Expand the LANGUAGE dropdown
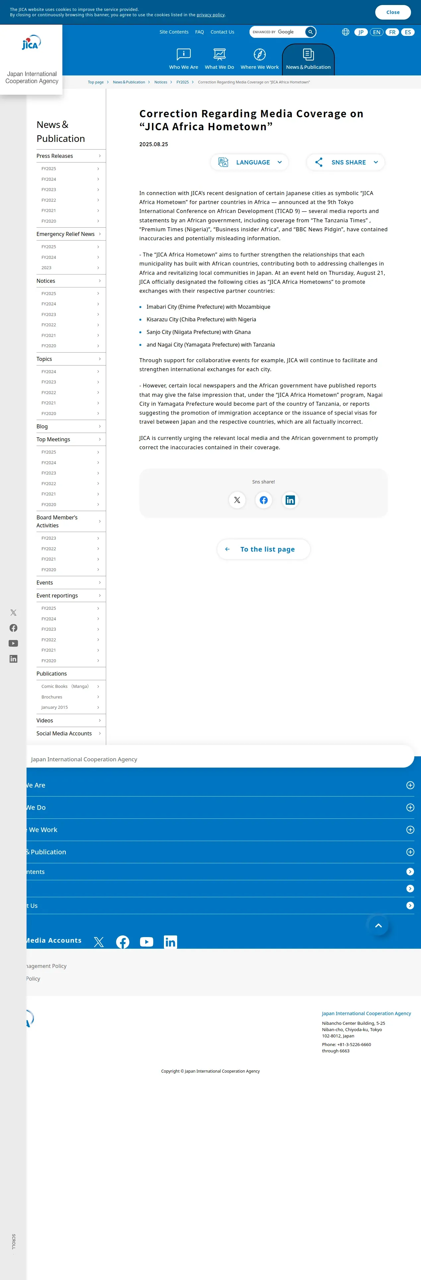Viewport: 421px width, 1280px height. [x=249, y=162]
